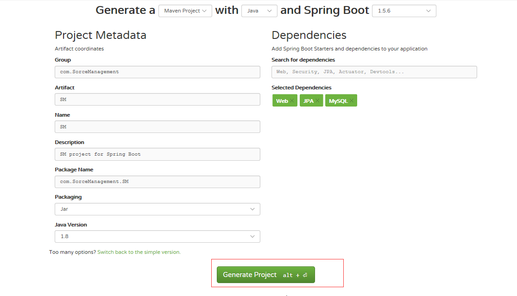Open the Java language selector
This screenshot has height=296, width=517.
(x=259, y=11)
